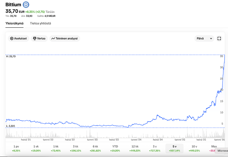The height and width of the screenshot is (157, 228).
Task: Expand the chart to fullscreen
Action: click(x=219, y=39)
